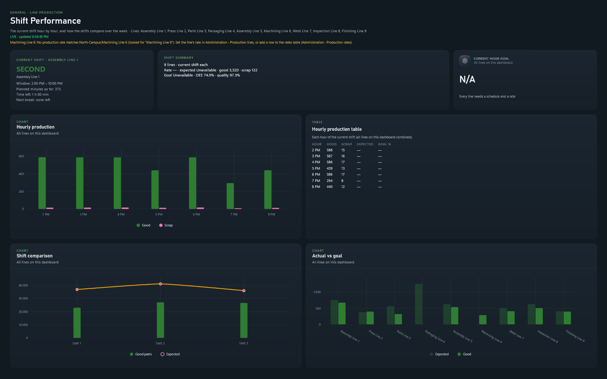The width and height of the screenshot is (607, 379).
Task: Click the Shift 2 expected data point
Action: [x=160, y=284]
